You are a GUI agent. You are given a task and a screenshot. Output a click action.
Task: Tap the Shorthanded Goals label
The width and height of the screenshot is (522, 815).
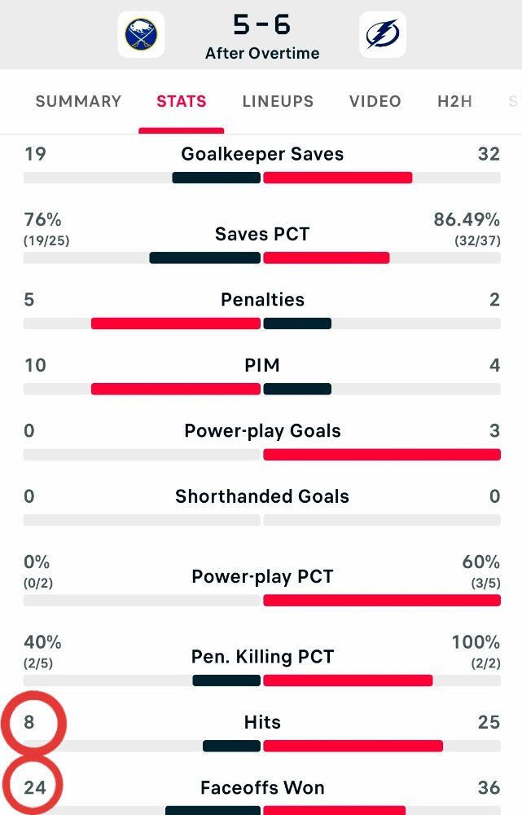pos(262,496)
